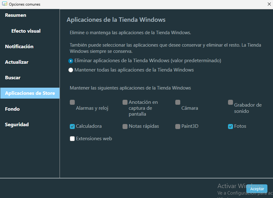Check Anotación en captura de pantalla
273x198 pixels.
coord(125,102)
